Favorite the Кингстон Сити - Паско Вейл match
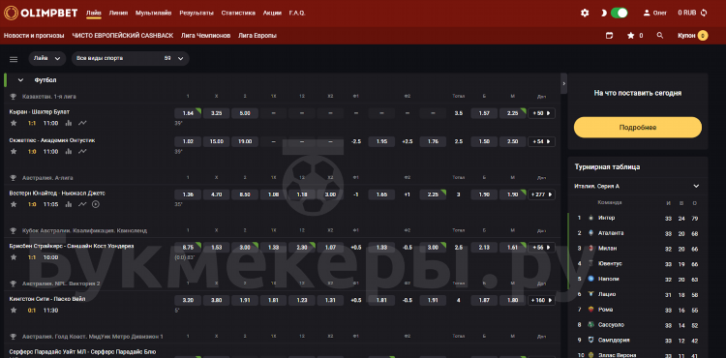This screenshot has height=358, width=726. [x=14, y=310]
